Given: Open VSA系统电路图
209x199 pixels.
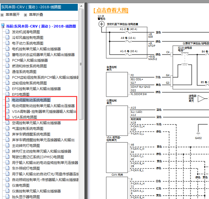Looking at the screenshot, I should point(24,117).
